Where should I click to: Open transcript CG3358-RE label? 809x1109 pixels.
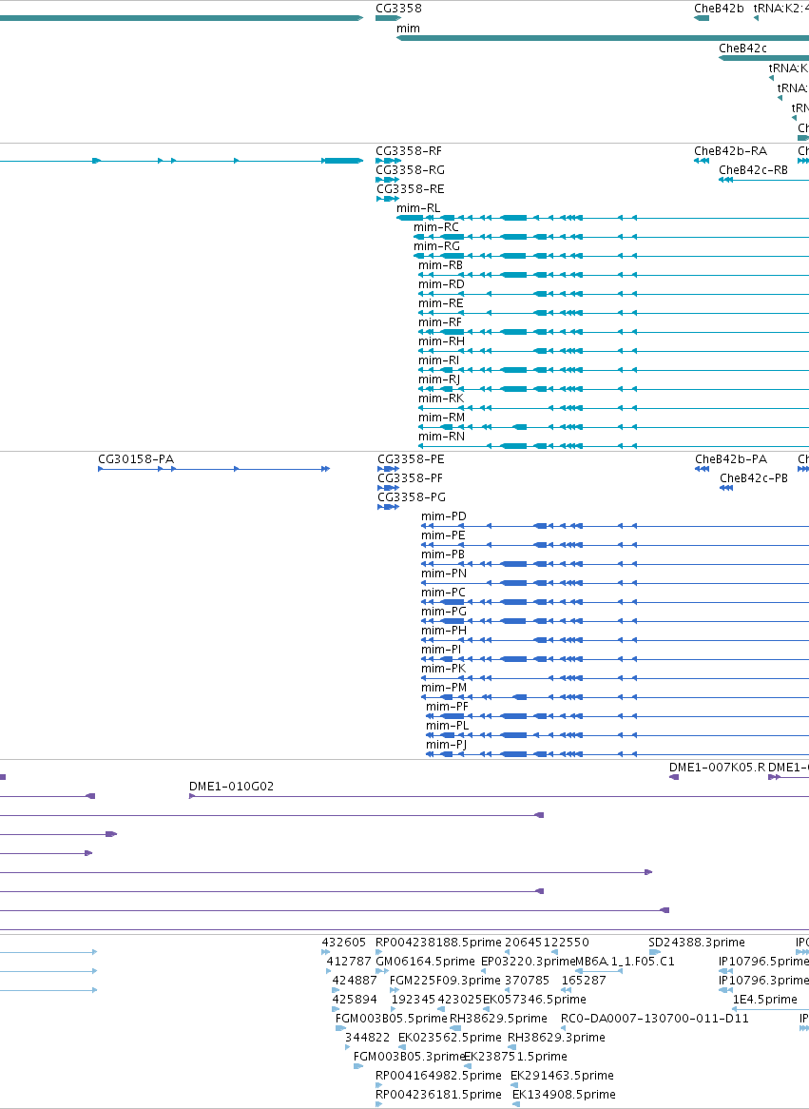point(410,189)
